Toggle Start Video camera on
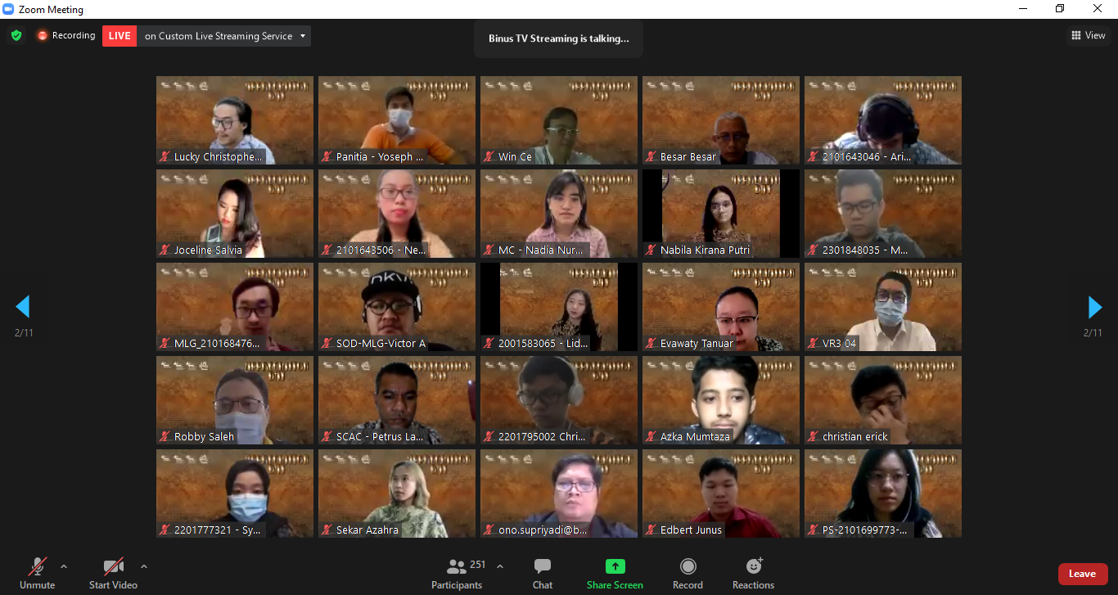 click(x=113, y=572)
